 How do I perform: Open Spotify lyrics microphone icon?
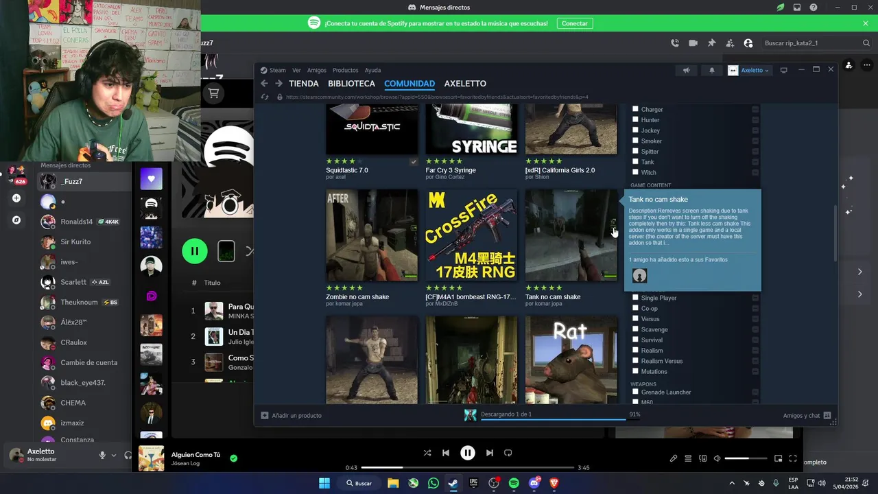coord(674,458)
